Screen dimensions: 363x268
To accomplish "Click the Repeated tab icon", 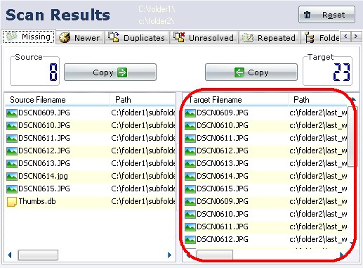I will (x=248, y=38).
